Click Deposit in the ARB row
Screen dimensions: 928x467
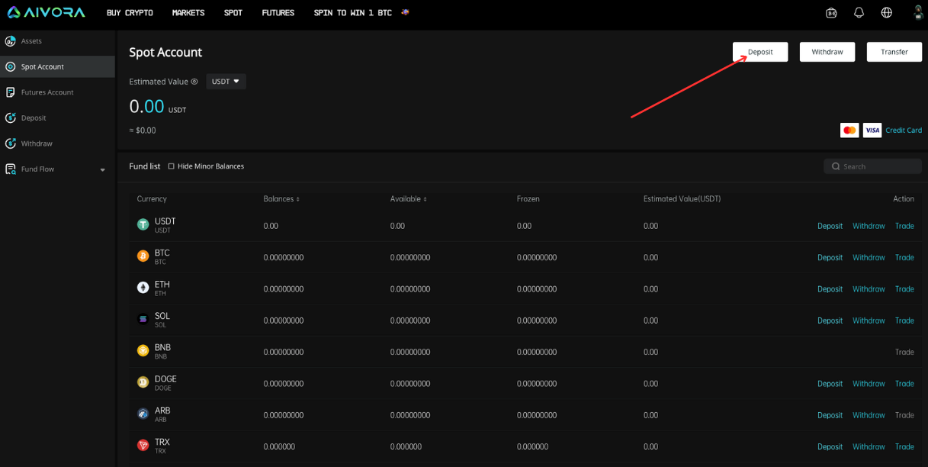pos(830,415)
